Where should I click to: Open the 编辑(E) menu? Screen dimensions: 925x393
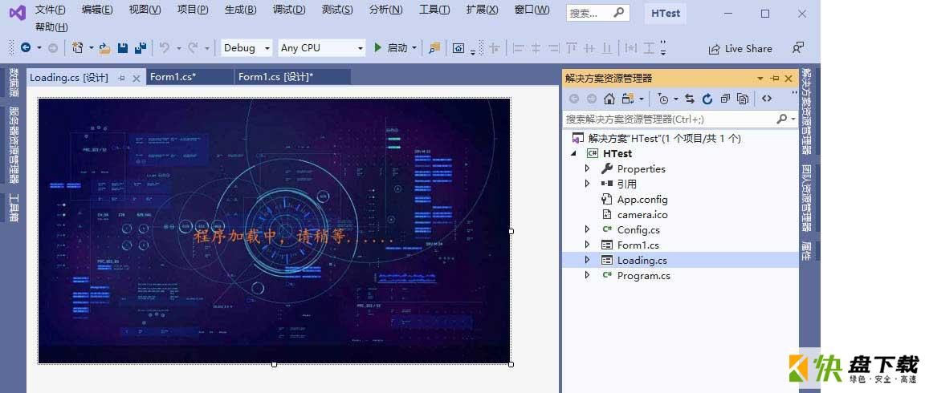click(x=97, y=10)
